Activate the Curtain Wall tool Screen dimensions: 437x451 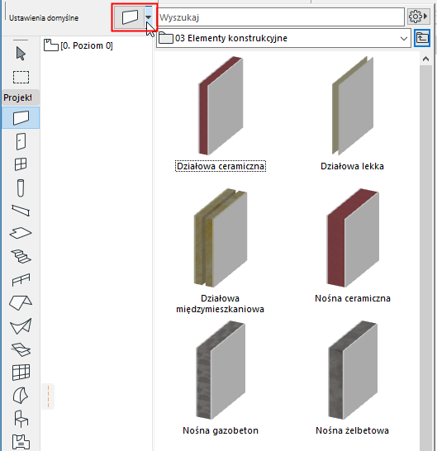click(21, 373)
